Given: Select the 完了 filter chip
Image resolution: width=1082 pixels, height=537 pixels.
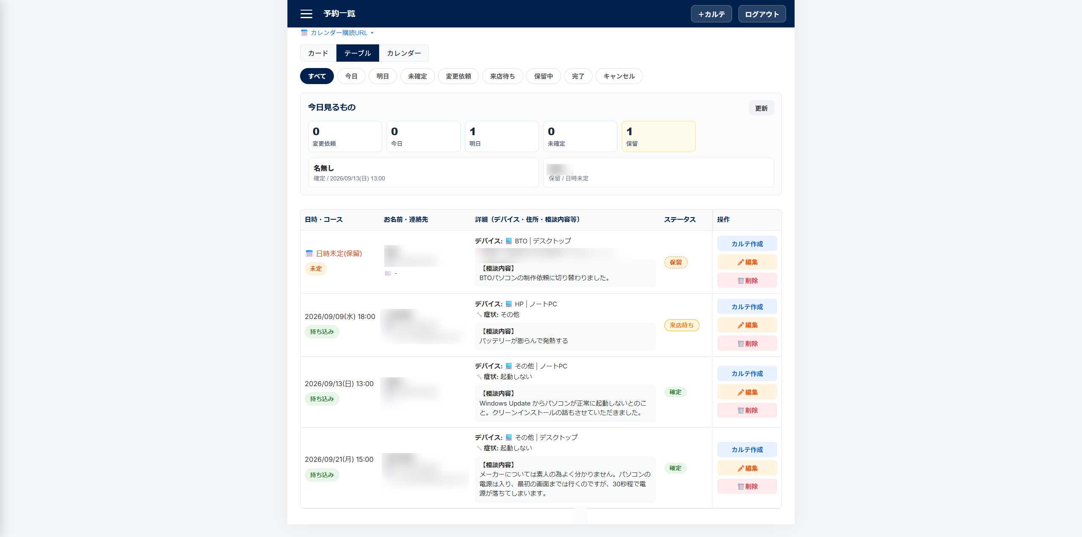Looking at the screenshot, I should tap(578, 76).
